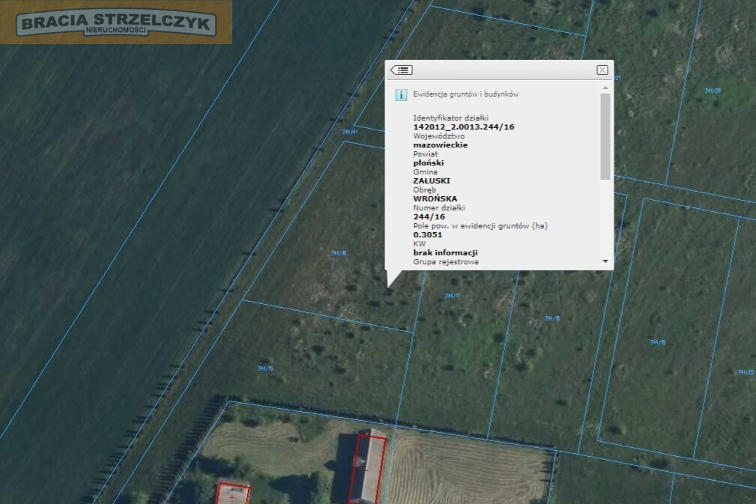Close the parcel information popup
The height and width of the screenshot is (504, 756).
pyautogui.click(x=602, y=70)
